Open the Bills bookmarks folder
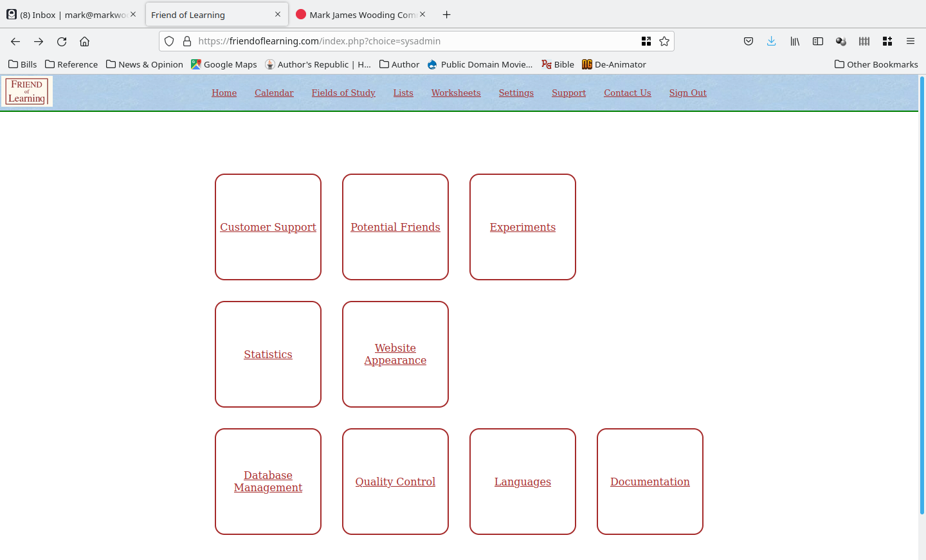This screenshot has width=926, height=560. (23, 64)
